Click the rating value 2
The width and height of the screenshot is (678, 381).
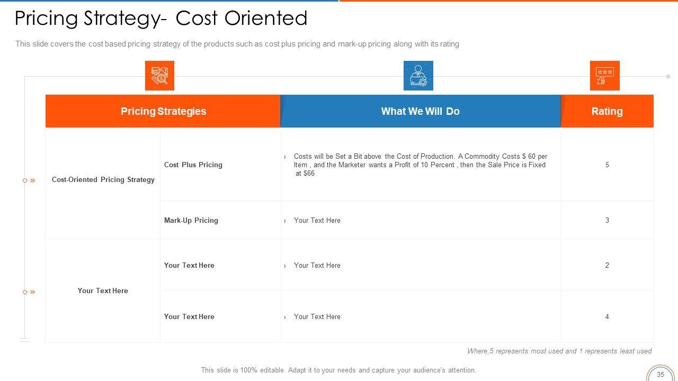(607, 265)
